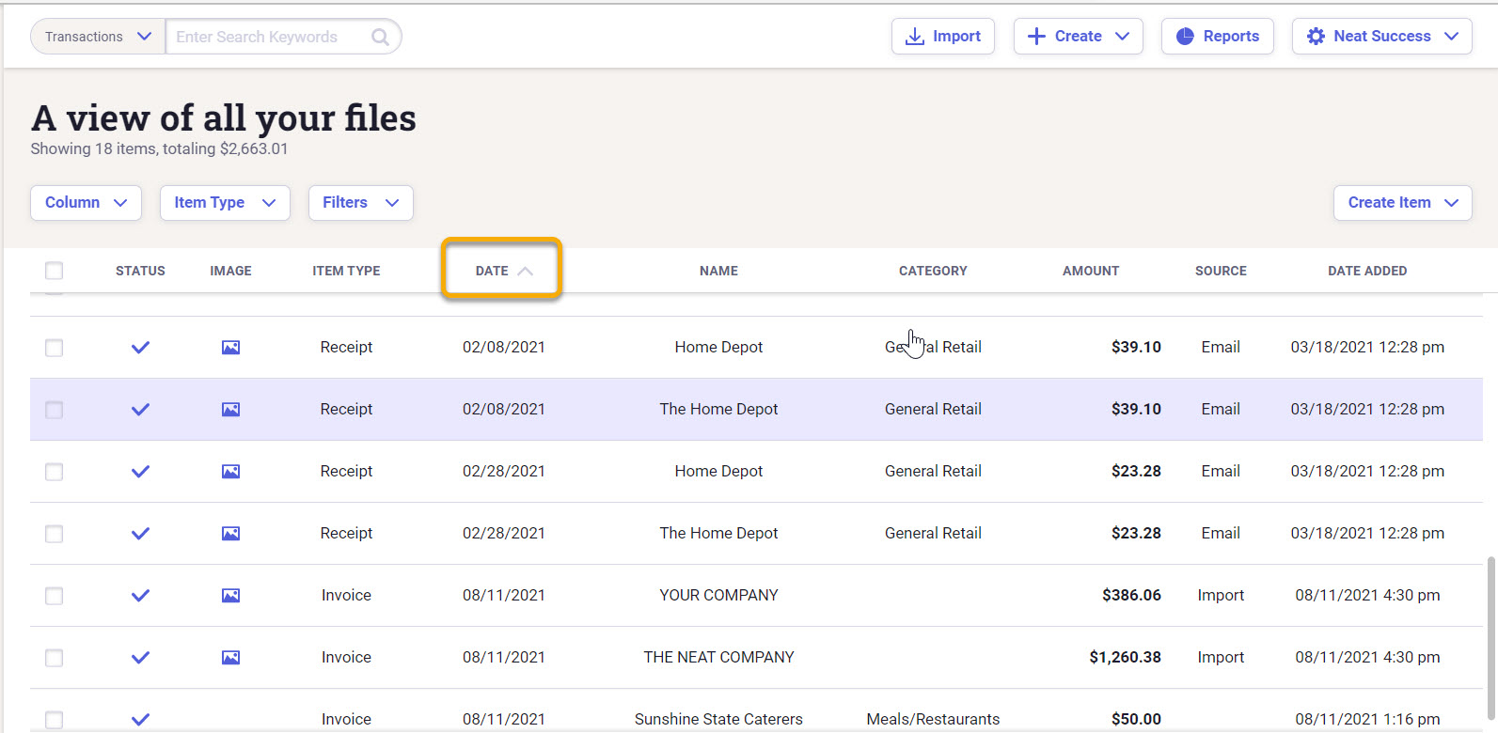
Task: Open image icon for The Home Depot $39.10 row
Action: (230, 410)
